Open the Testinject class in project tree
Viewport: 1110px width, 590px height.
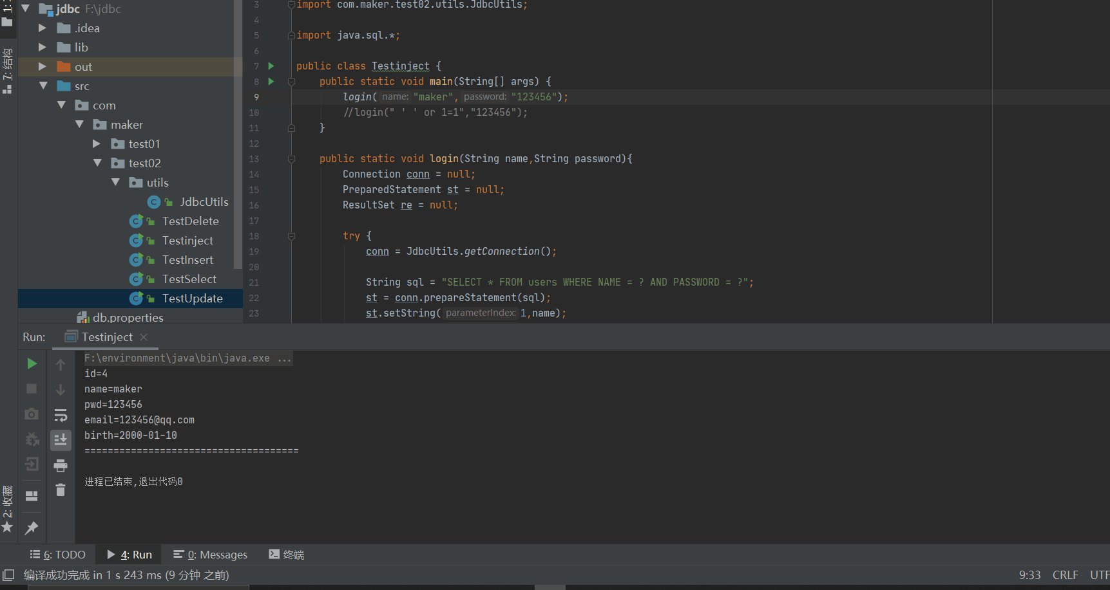187,240
